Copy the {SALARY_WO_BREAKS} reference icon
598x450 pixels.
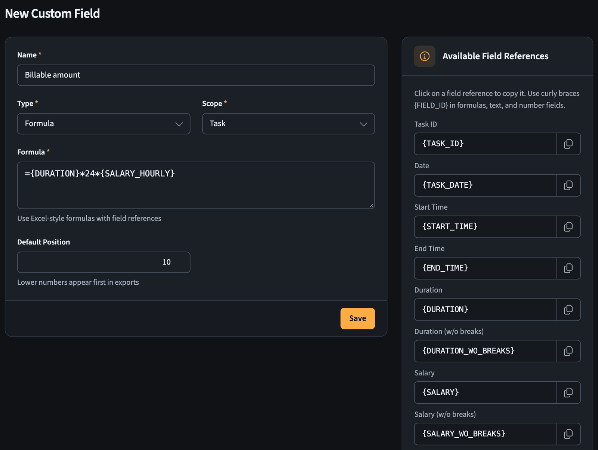pos(568,434)
